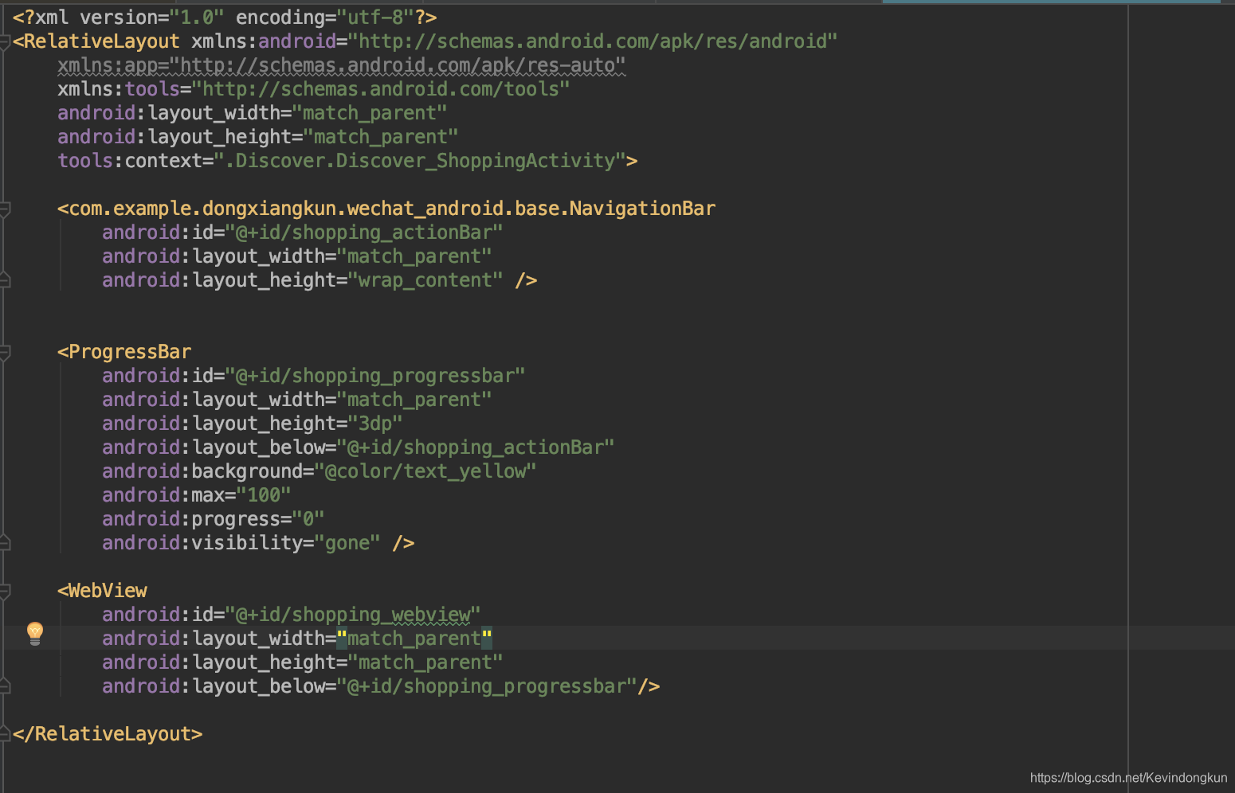Collapse the WebView element fold marker
Screen dimensions: 1235x793
4,592
